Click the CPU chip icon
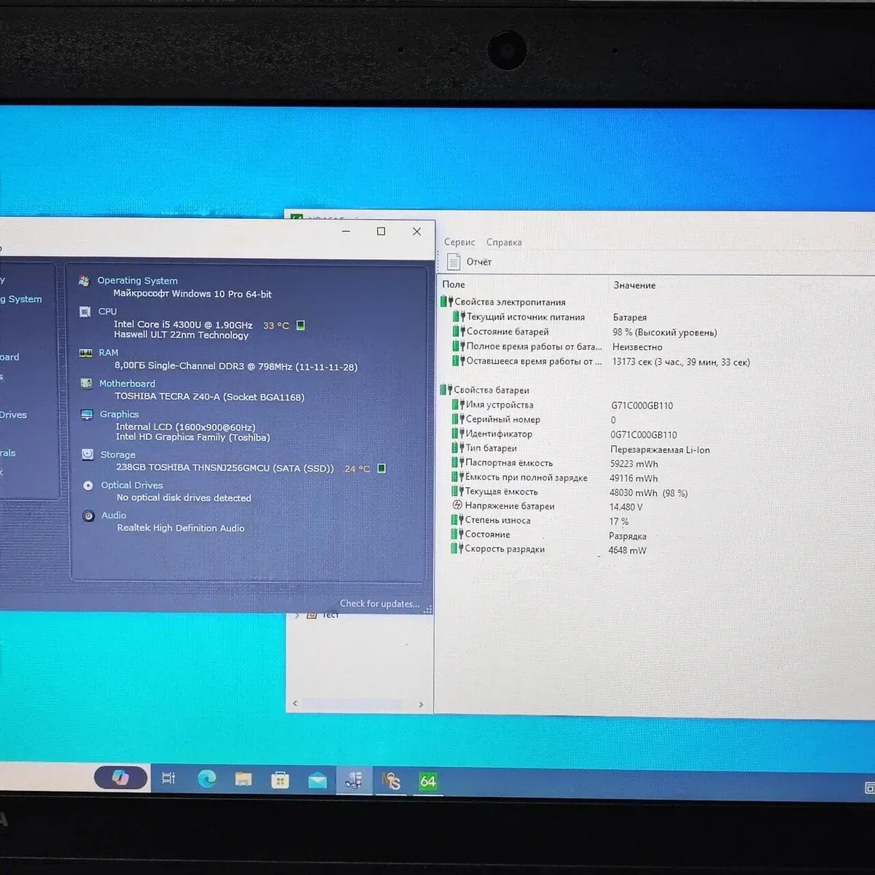875x875 pixels. coord(85,311)
